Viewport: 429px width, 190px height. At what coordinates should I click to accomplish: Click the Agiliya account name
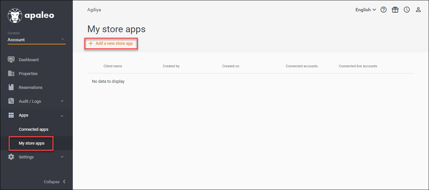pyautogui.click(x=94, y=10)
